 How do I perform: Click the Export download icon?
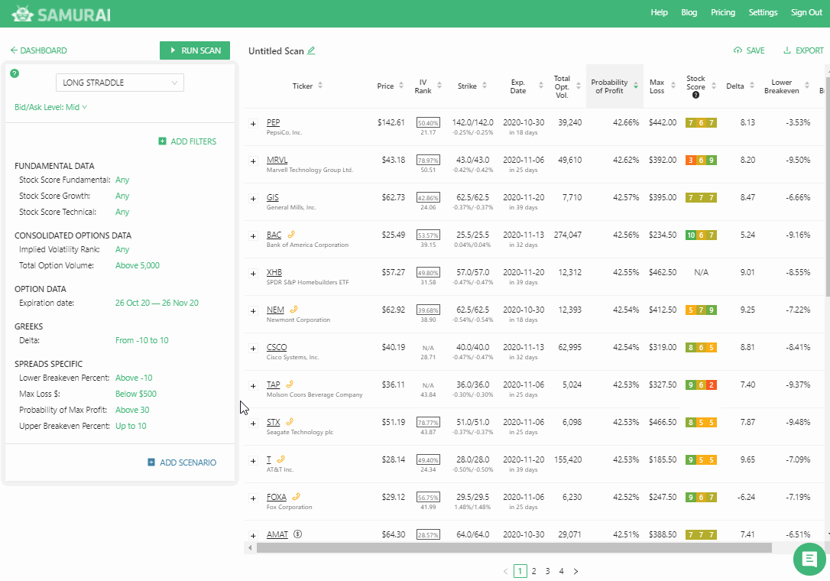[x=787, y=51]
